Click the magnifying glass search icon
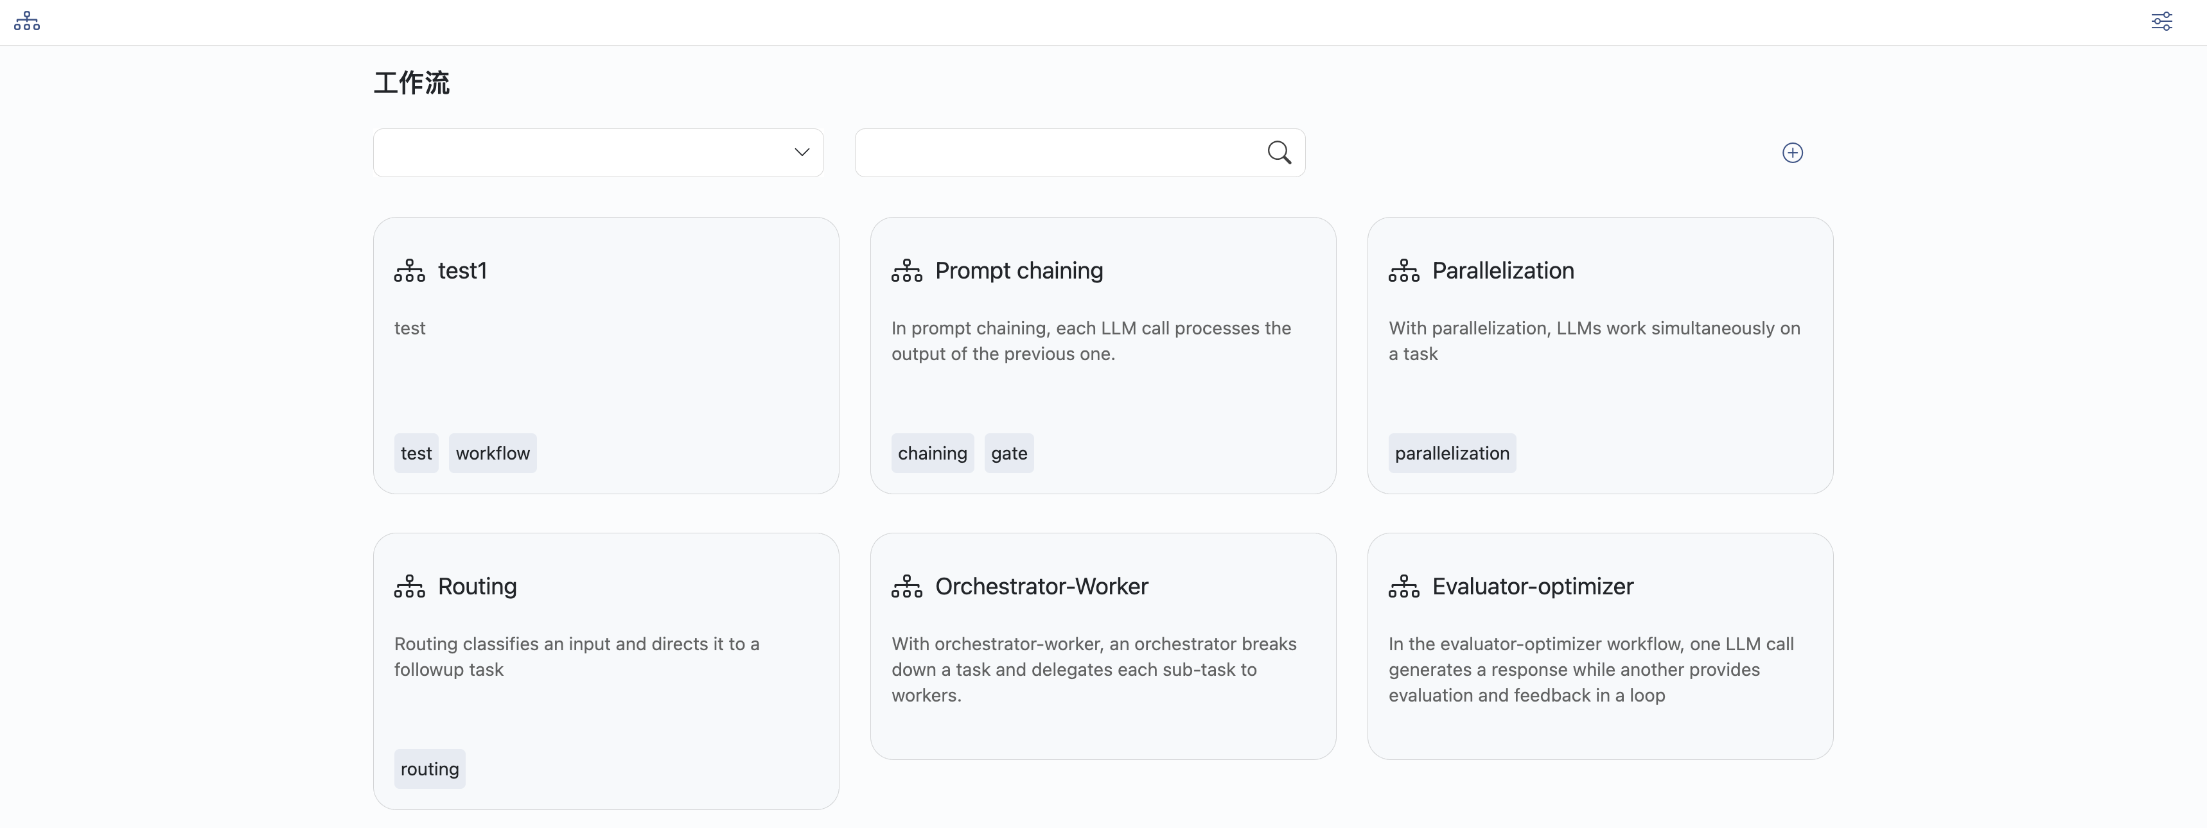Viewport: 2207px width, 828px height. [x=1279, y=152]
